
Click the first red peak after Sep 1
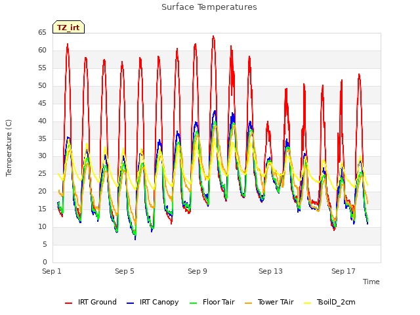pos(68,45)
